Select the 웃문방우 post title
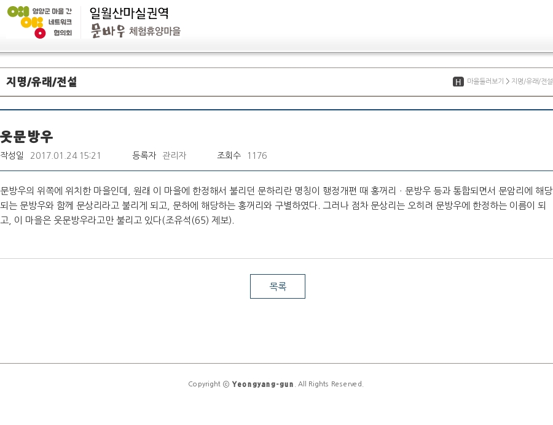 tap(26, 137)
